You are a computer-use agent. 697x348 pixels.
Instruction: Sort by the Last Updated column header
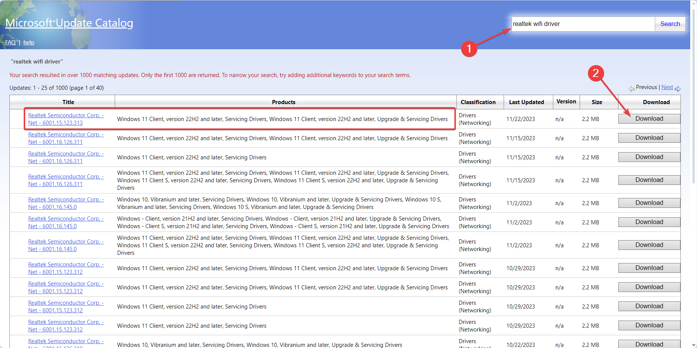pos(526,102)
